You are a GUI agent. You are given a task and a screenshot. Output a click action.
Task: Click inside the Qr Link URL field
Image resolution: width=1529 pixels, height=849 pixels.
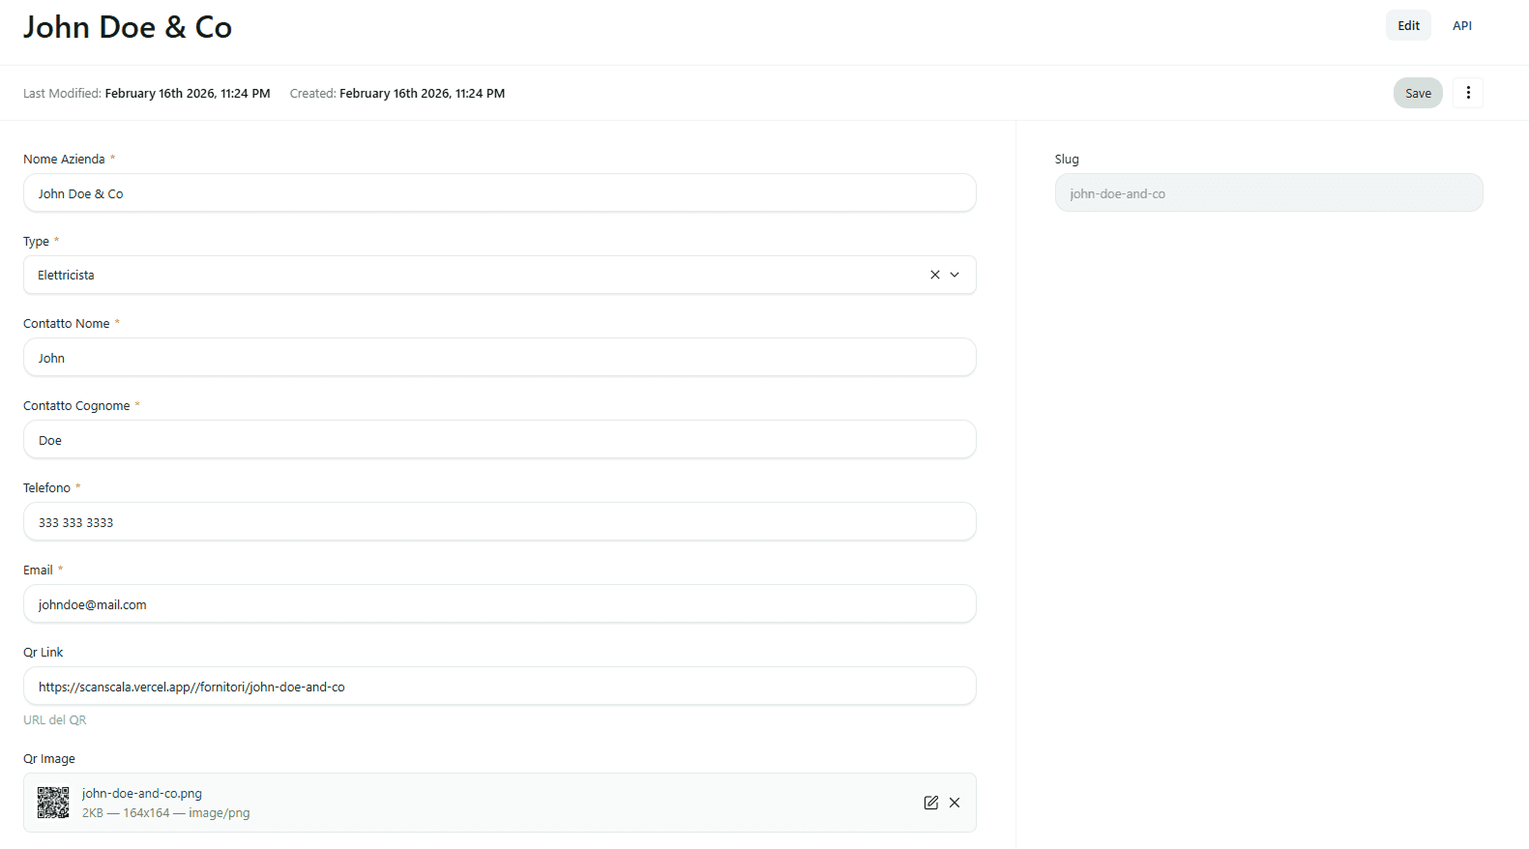pyautogui.click(x=499, y=687)
